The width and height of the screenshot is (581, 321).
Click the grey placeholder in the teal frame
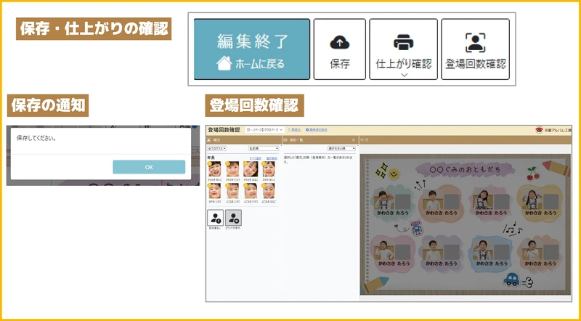pos(403,202)
